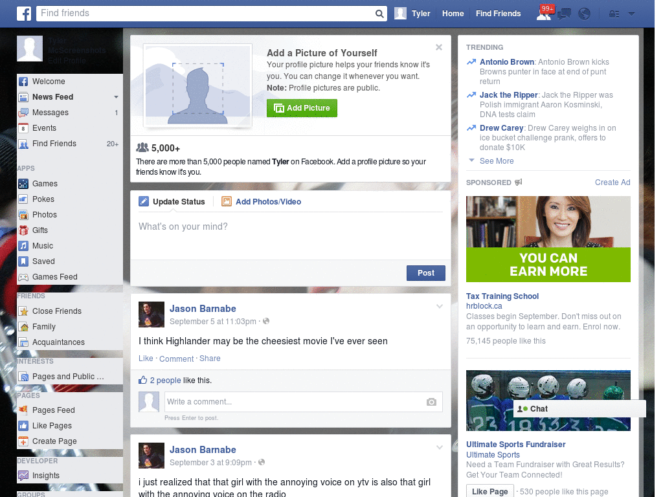Click the Messages sidebar icon

tap(23, 113)
